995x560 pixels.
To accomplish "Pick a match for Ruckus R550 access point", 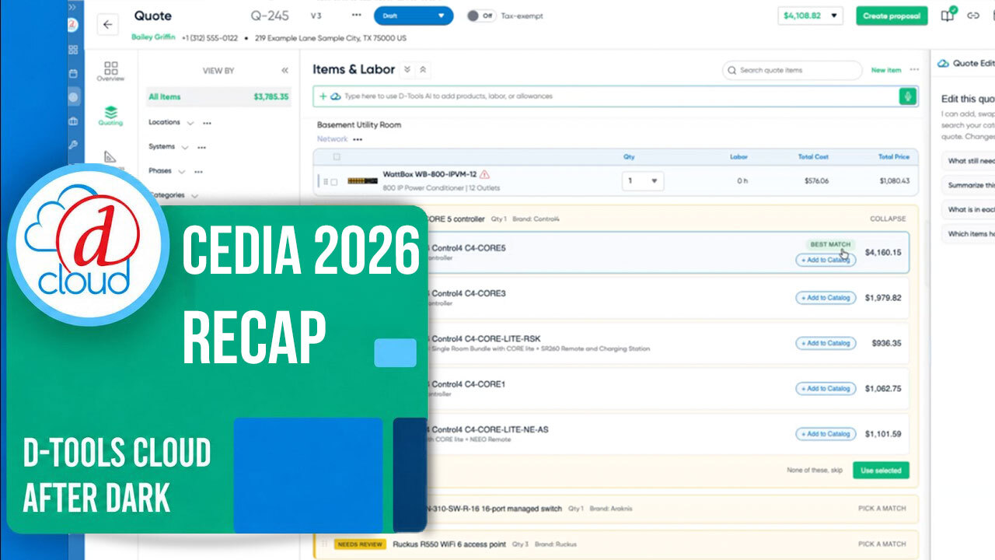I will 882,544.
